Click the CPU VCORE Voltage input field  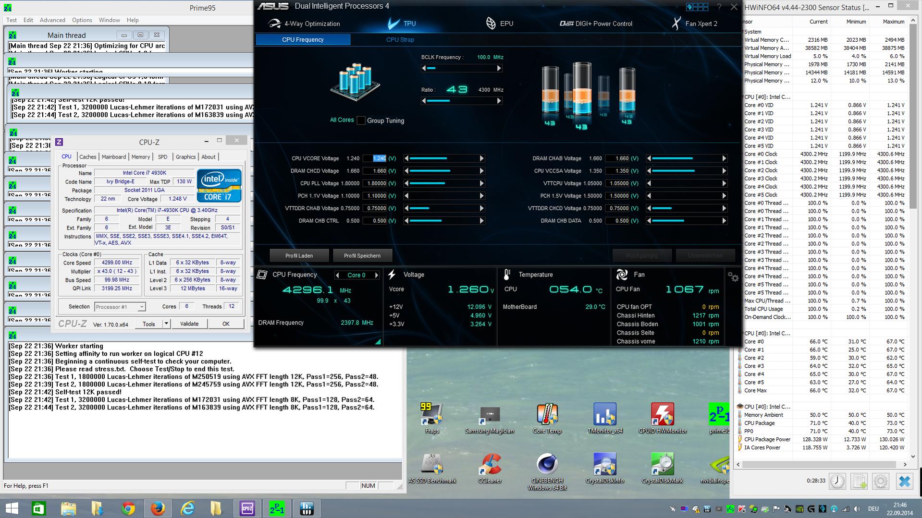pyautogui.click(x=375, y=158)
